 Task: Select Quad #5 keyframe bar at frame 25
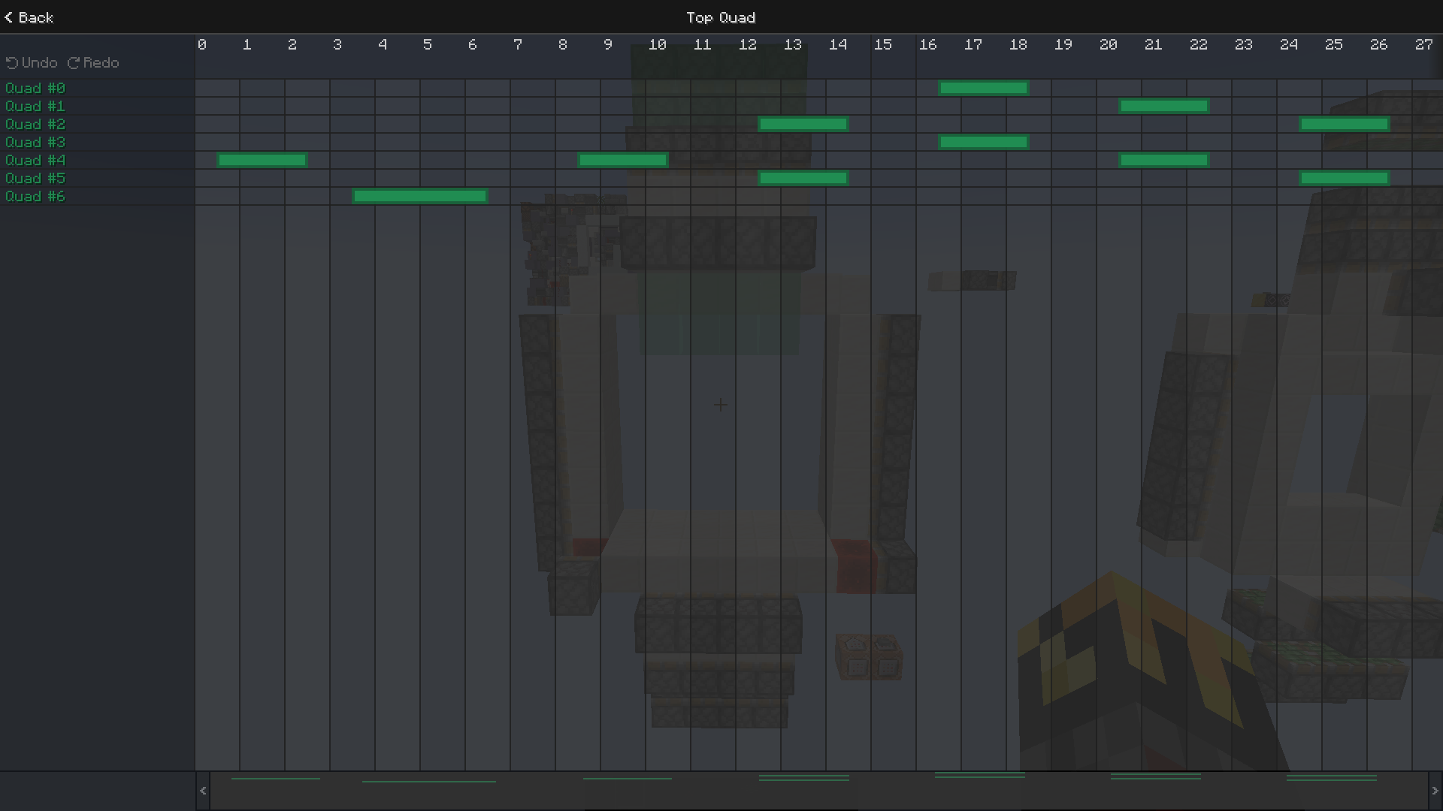pyautogui.click(x=1345, y=178)
